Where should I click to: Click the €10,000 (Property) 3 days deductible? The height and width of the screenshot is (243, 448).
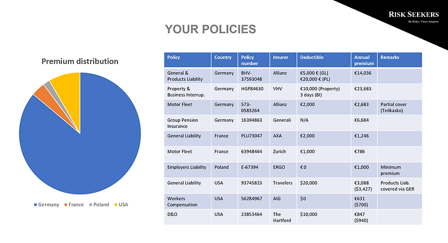(324, 92)
